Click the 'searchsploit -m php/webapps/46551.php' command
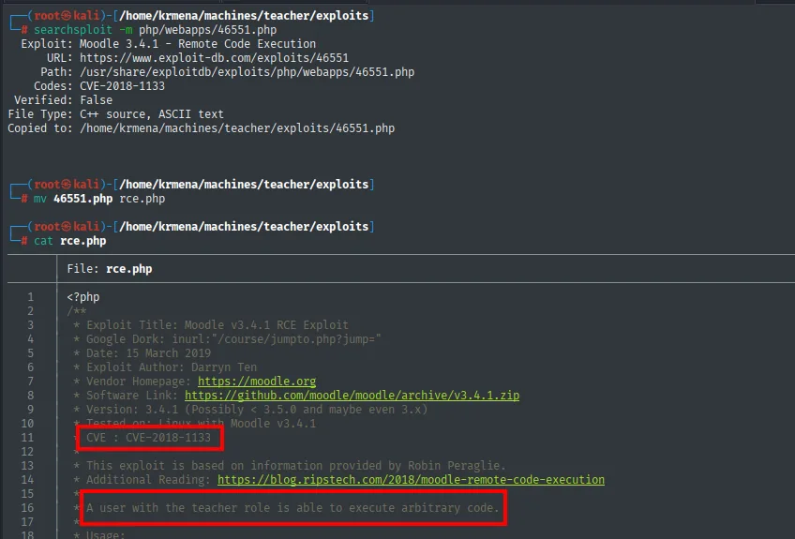Screen dimensions: 795x539 point(155,30)
